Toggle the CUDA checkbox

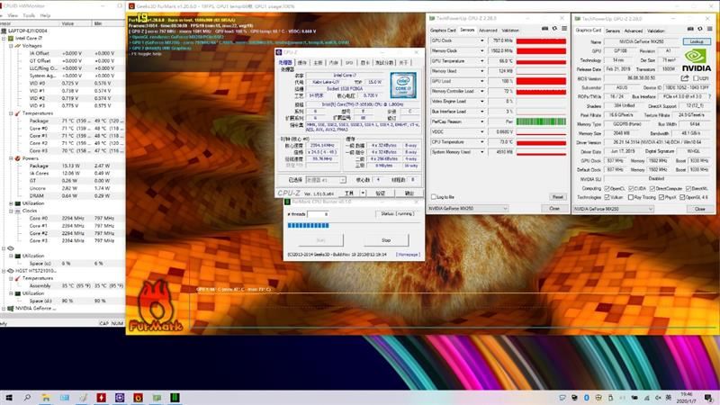pos(631,189)
